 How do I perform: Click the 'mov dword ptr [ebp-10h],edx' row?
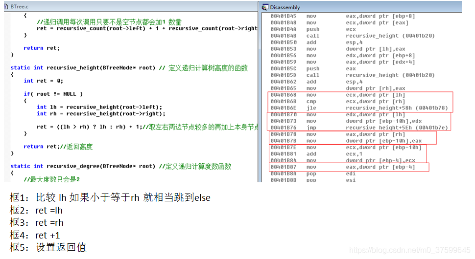coord(346,121)
